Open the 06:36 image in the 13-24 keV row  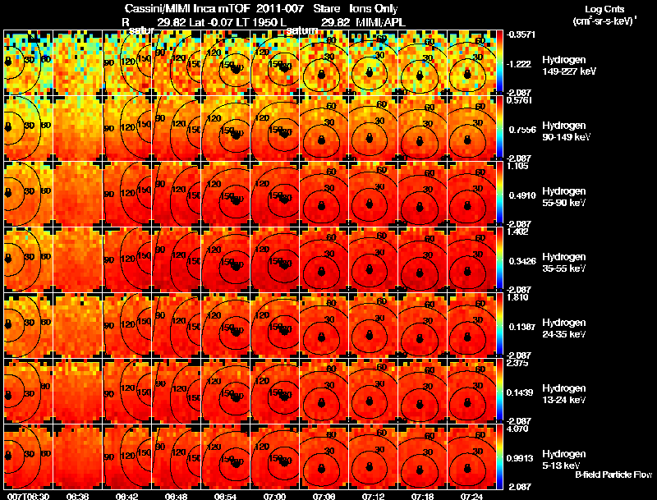77,391
